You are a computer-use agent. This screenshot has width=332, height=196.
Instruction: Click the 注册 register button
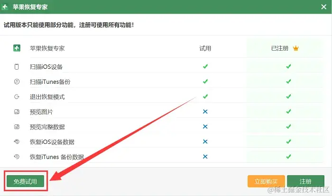(x=305, y=181)
